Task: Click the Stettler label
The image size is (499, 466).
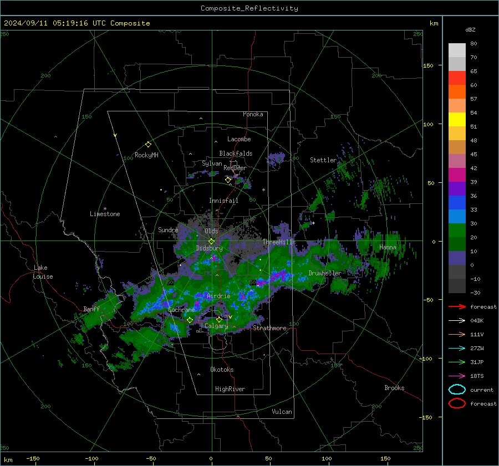Action: 323,160
